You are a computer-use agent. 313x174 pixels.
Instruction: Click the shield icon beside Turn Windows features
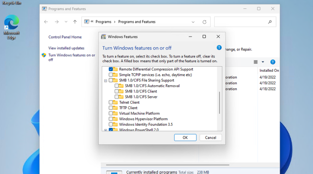44,55
